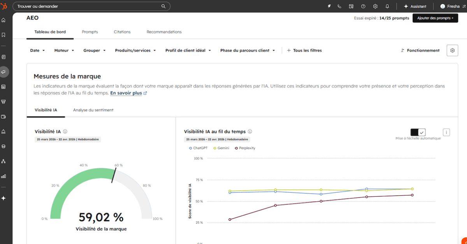Select the Visibilité IA sub-tab
The width and height of the screenshot is (467, 244).
point(46,110)
